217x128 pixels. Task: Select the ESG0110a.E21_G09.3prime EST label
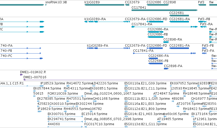pos(145,83)
